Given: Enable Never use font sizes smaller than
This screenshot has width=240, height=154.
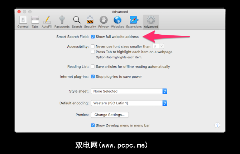Looking at the screenshot, I should (93, 46).
